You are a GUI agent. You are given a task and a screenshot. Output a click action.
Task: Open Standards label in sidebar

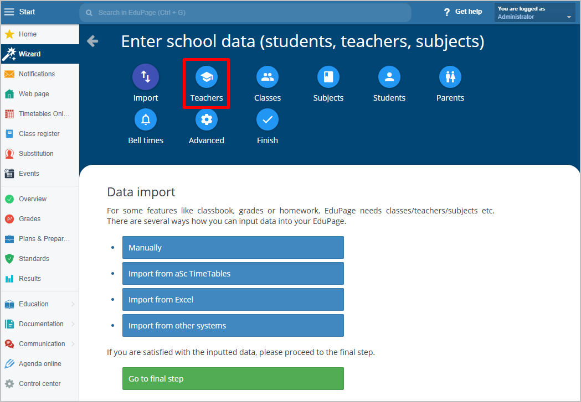34,259
